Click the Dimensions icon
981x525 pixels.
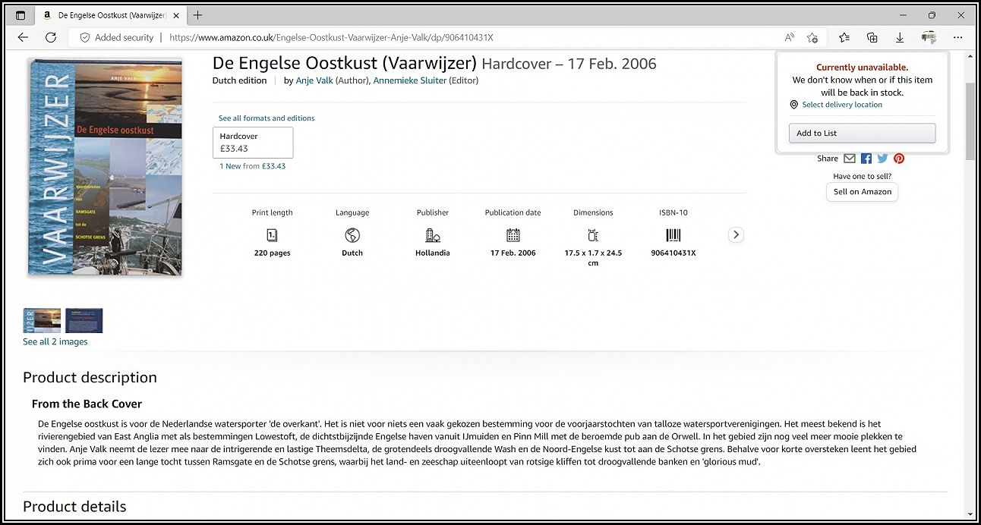pyautogui.click(x=593, y=235)
